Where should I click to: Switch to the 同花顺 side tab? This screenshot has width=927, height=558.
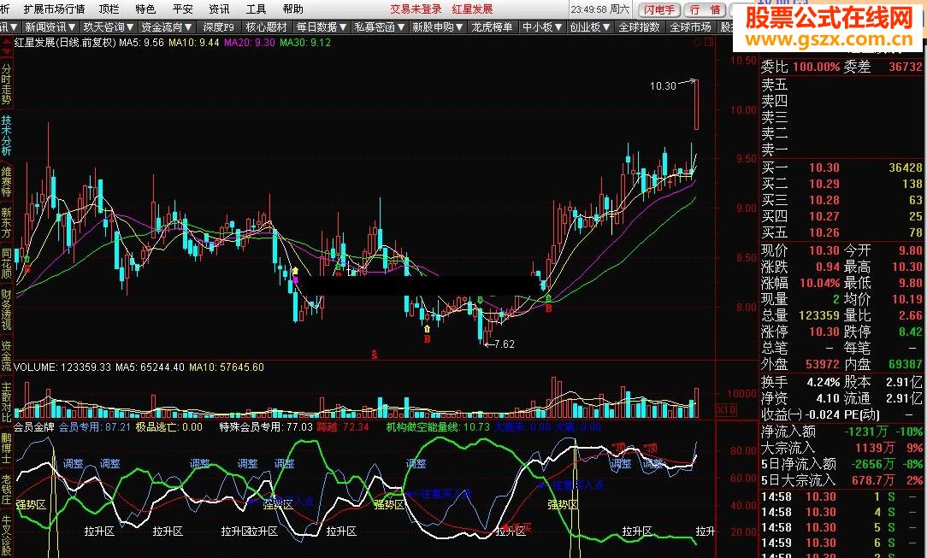(x=6, y=262)
